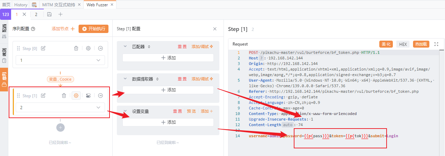Viewport: 445px width, 156px height.
Task: Close the Web Fuzzer tab
Action: point(112,5)
